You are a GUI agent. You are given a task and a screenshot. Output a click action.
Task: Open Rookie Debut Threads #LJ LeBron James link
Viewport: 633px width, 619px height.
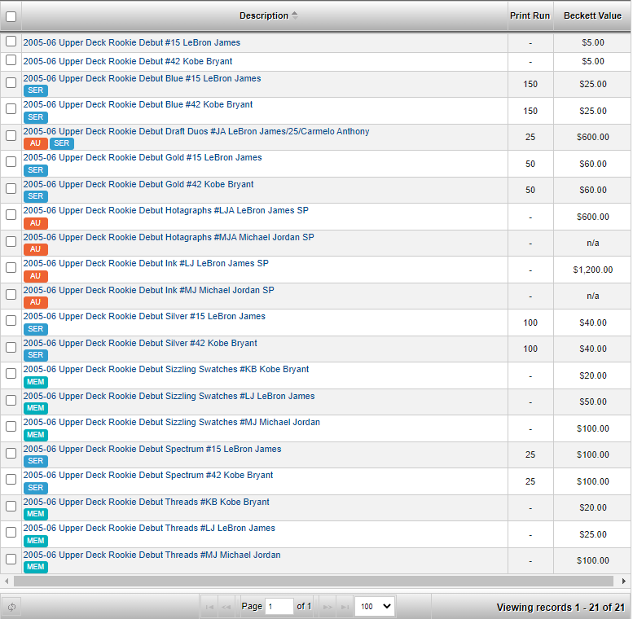click(149, 529)
